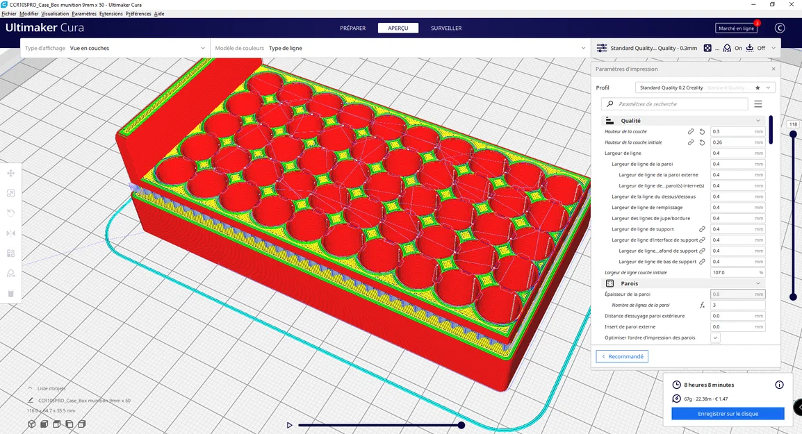Play the layer simulation
802x434 pixels.
point(290,425)
